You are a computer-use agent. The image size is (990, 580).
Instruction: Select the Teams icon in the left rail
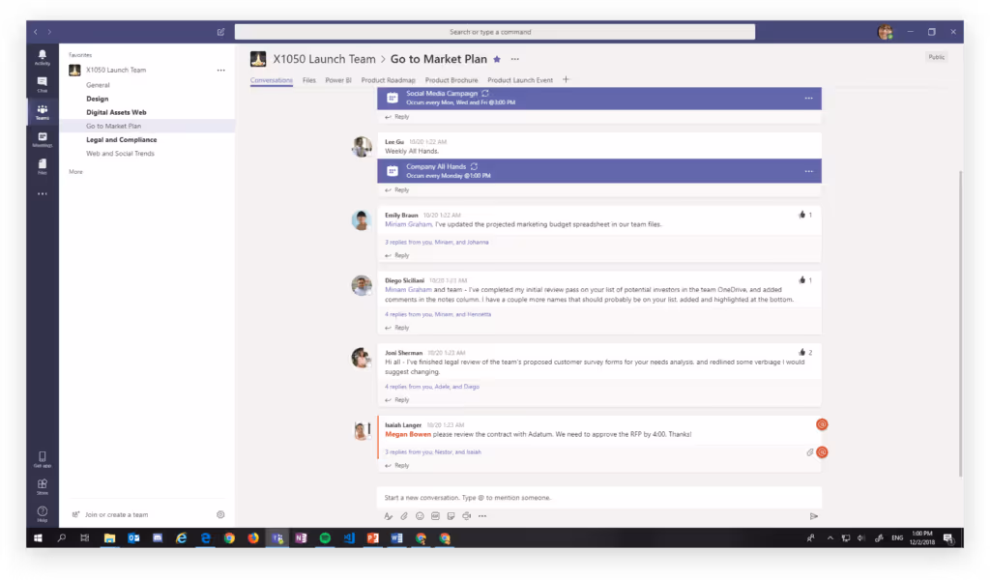(43, 112)
